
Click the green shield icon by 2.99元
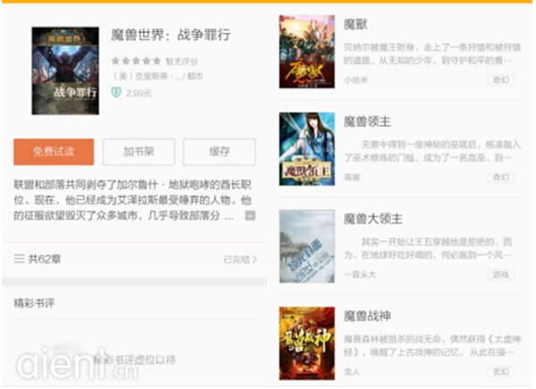click(x=116, y=93)
